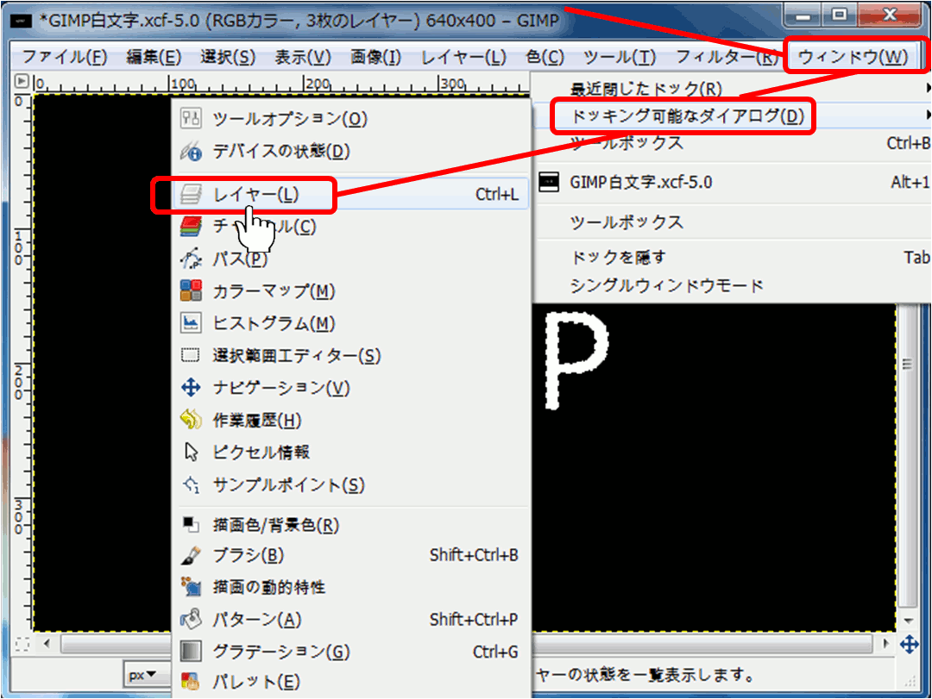Click the Tool Options (ツールオプション) icon
This screenshot has height=699, width=932.
[x=191, y=118]
